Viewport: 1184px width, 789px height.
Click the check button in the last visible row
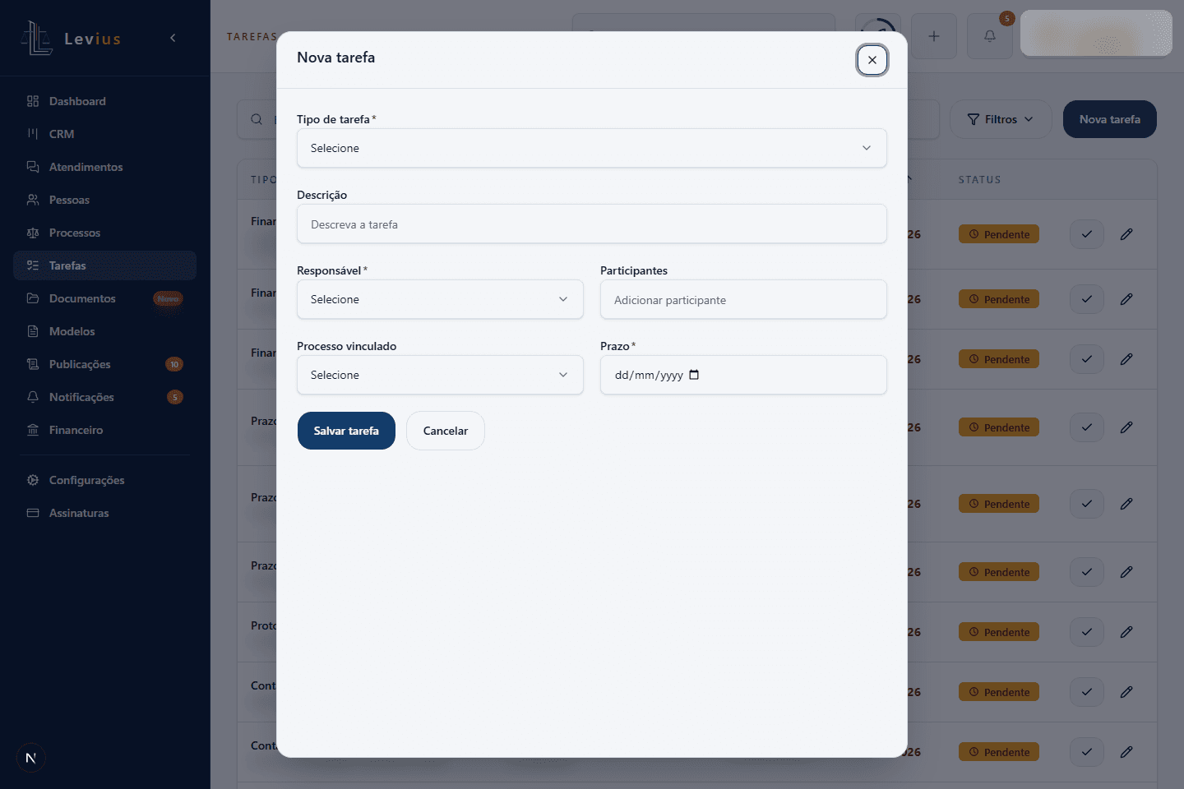coord(1087,752)
